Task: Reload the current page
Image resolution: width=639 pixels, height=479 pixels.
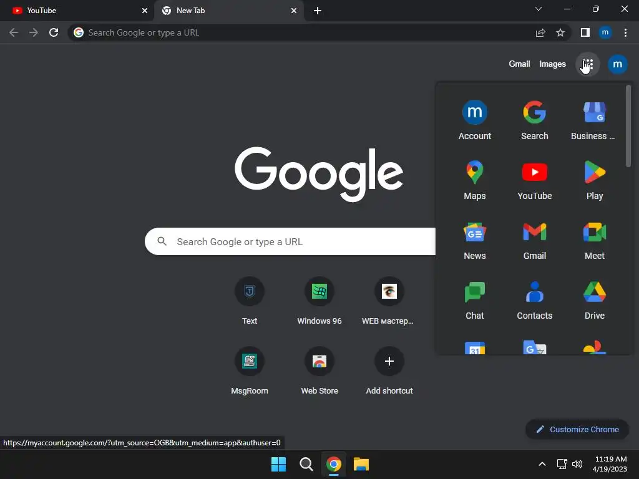Action: coord(54,32)
